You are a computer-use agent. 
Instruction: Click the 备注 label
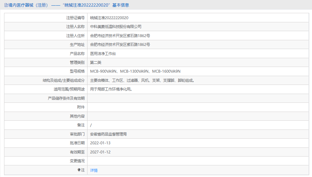pyautogui.click(x=81, y=125)
